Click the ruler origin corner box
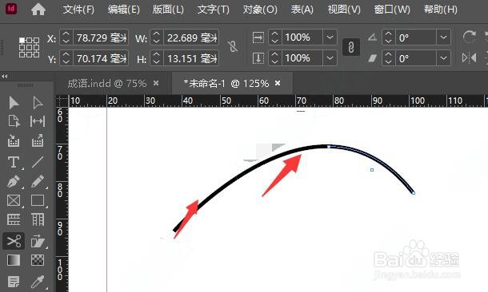The height and width of the screenshot is (292, 488). pos(62,101)
